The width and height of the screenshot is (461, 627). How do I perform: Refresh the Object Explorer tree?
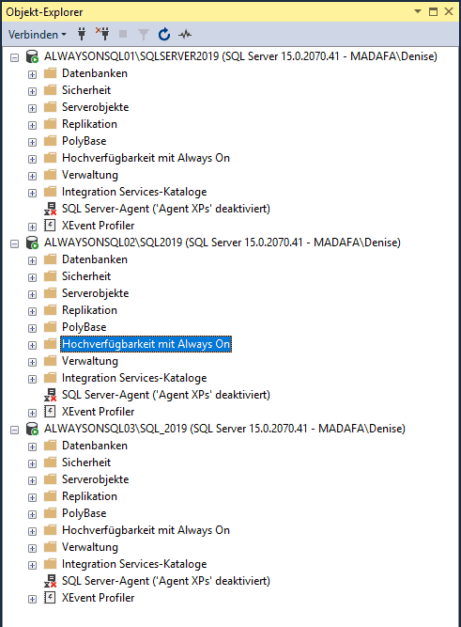pos(164,35)
